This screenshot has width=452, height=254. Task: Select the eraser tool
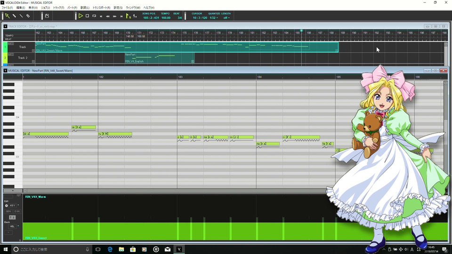click(x=28, y=16)
